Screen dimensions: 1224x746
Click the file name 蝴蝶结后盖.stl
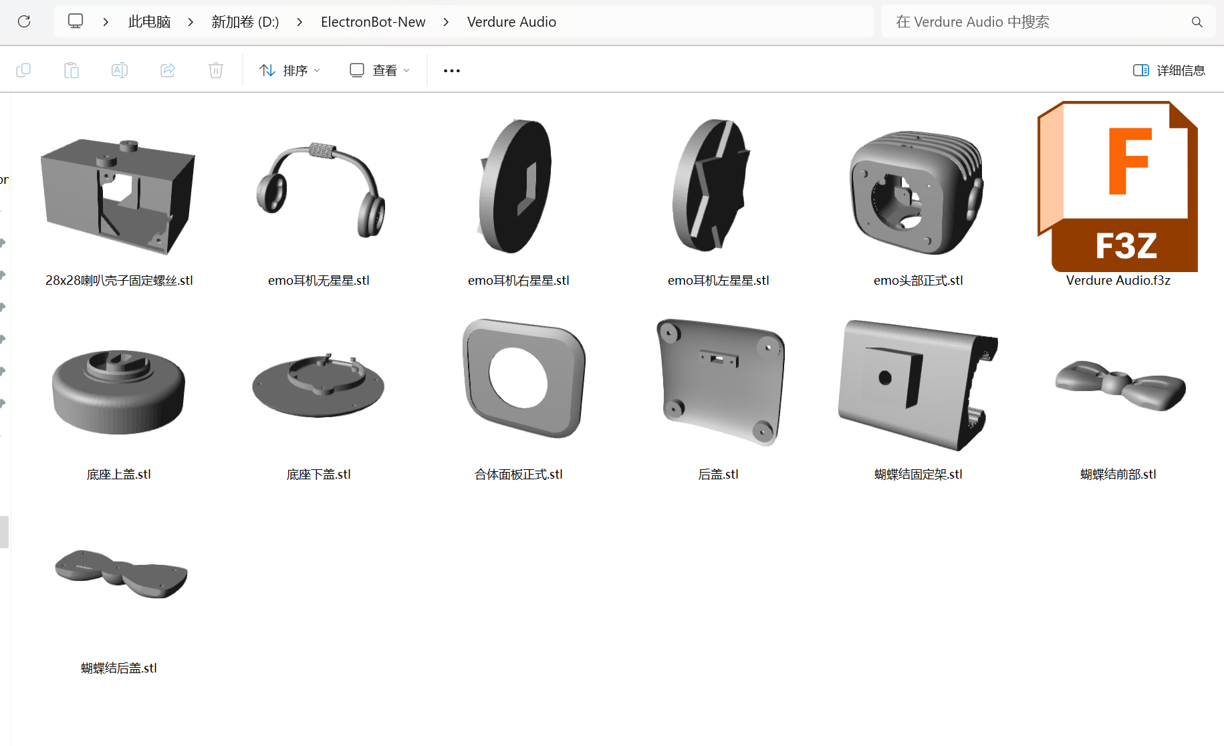pyautogui.click(x=119, y=668)
